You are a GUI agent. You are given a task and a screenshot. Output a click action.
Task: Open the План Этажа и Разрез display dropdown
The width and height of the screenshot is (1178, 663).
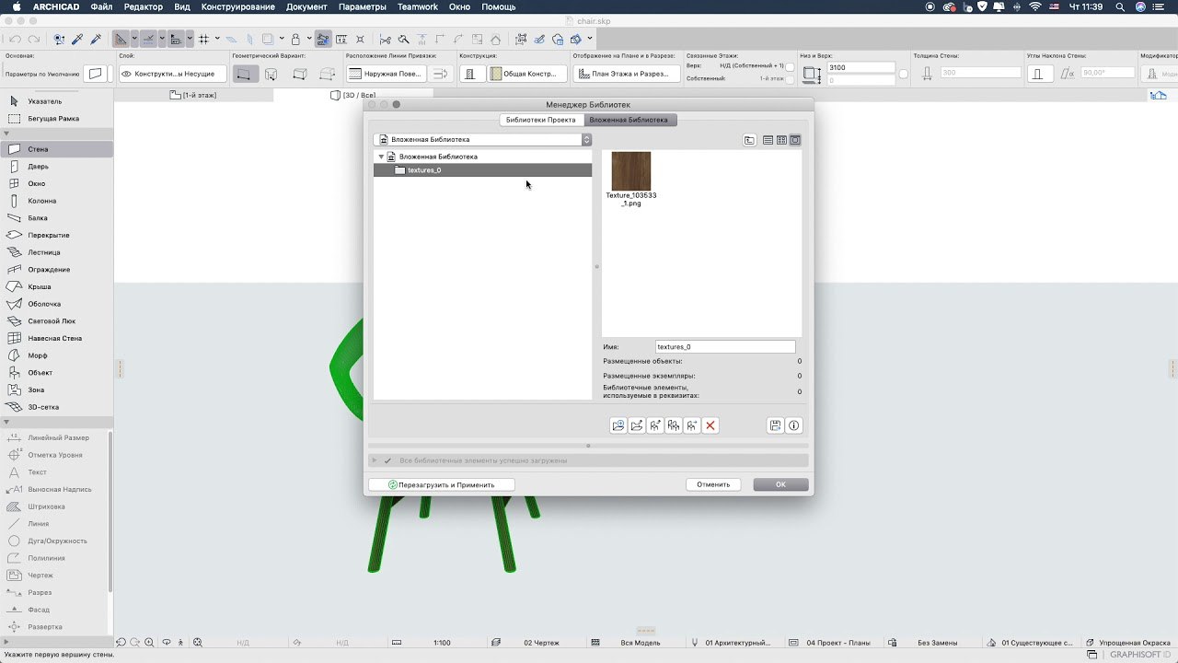pyautogui.click(x=627, y=74)
